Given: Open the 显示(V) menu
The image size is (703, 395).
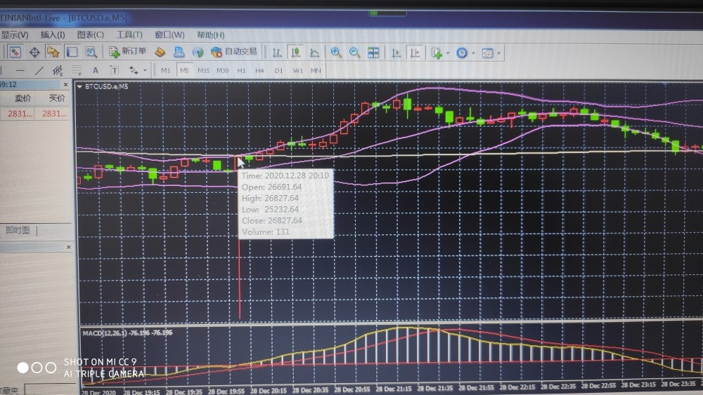Looking at the screenshot, I should (x=14, y=34).
